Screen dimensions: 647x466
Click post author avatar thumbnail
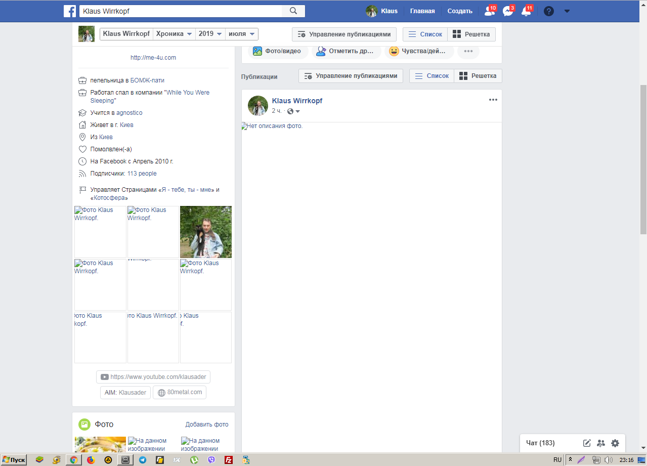[x=257, y=106]
